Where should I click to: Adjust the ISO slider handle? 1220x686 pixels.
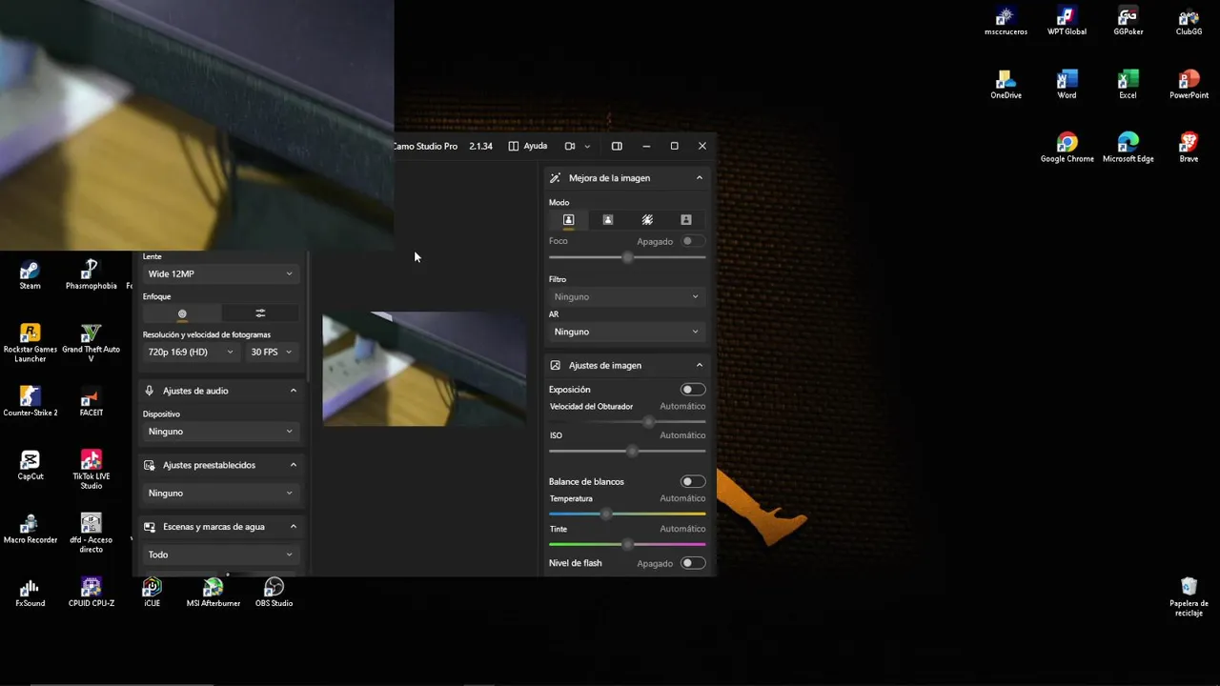(x=632, y=451)
